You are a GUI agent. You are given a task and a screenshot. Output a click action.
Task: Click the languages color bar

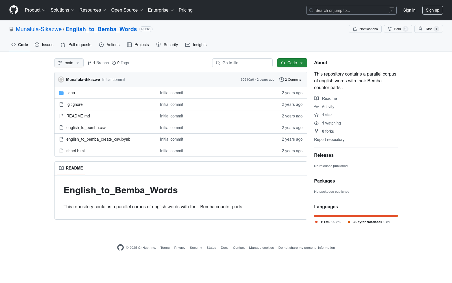pos(356,216)
